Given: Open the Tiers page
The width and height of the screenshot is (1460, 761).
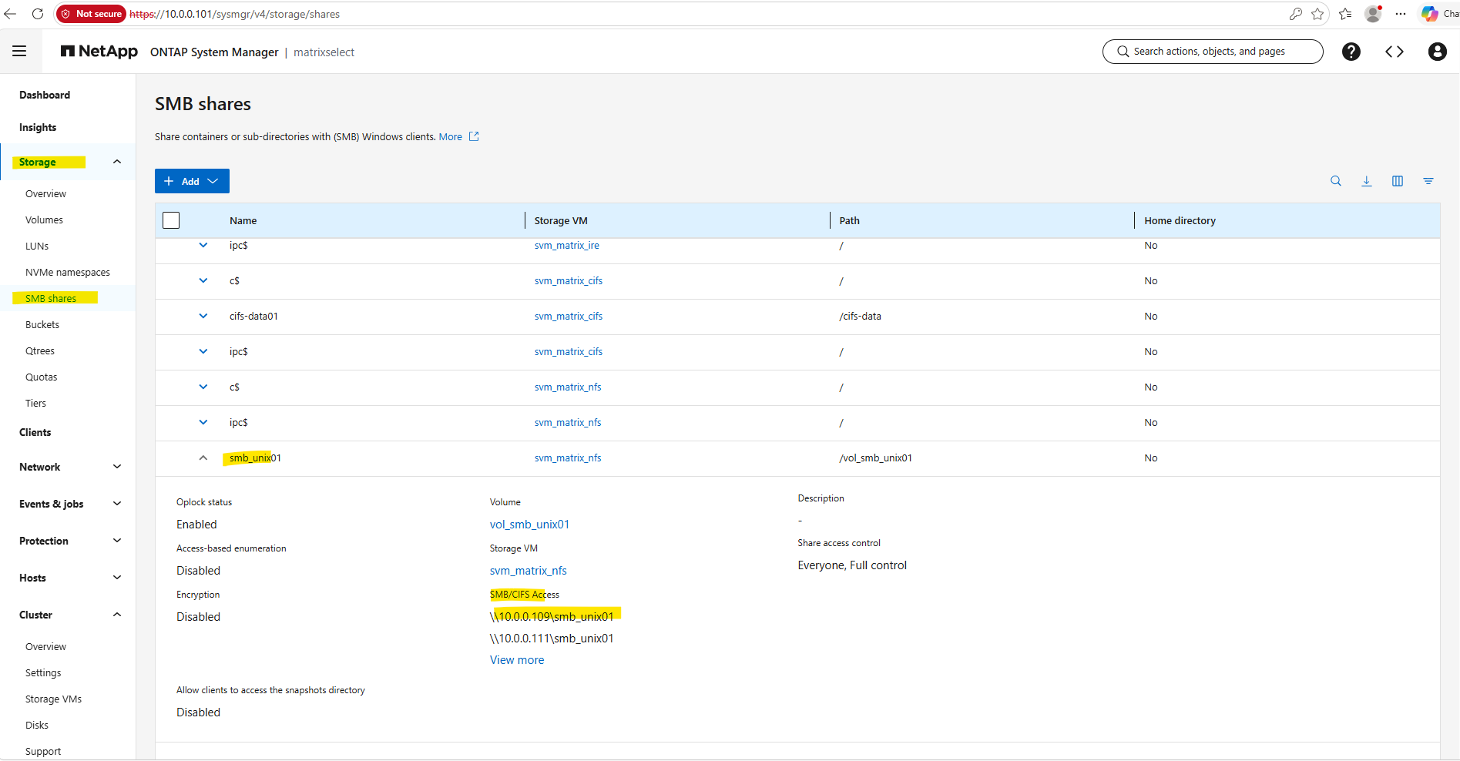Looking at the screenshot, I should (35, 403).
